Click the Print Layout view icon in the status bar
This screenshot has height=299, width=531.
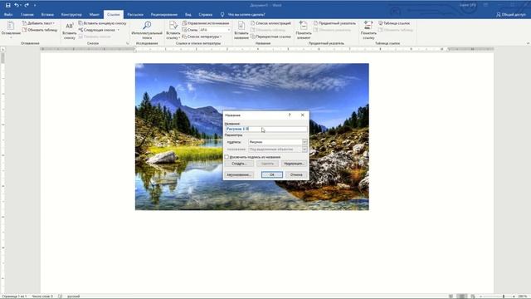pos(461,297)
